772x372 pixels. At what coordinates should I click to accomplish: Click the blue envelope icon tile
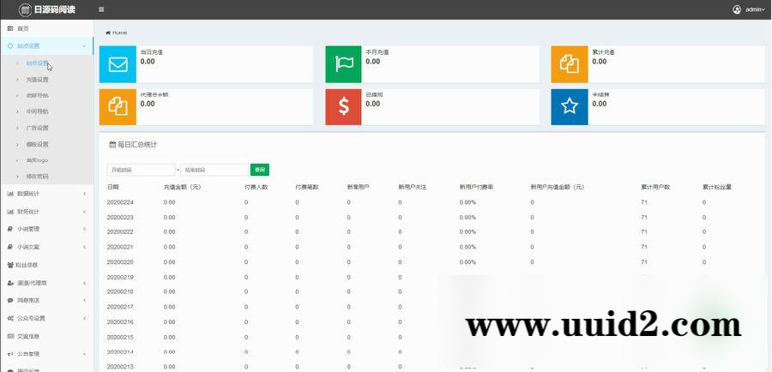click(x=118, y=64)
